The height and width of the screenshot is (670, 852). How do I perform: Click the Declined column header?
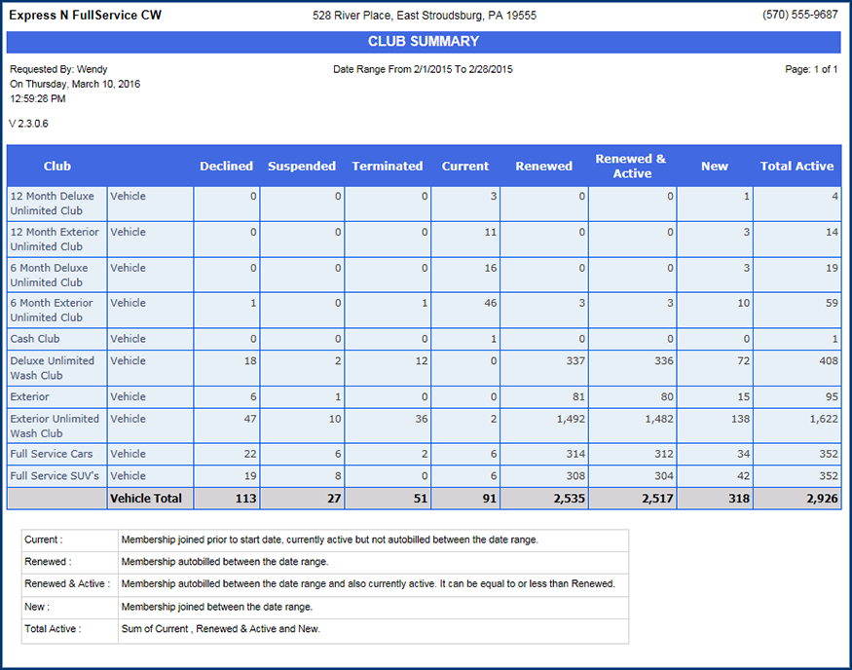click(226, 167)
